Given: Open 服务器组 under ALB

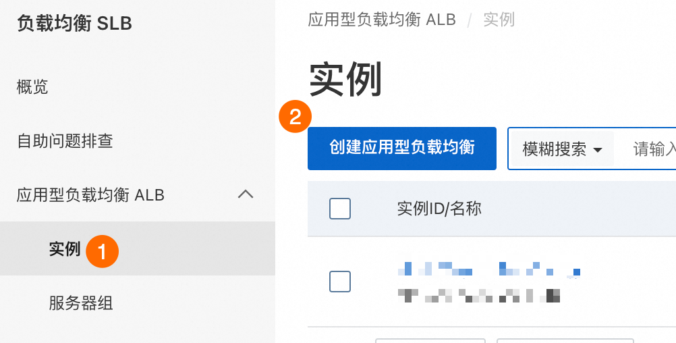Looking at the screenshot, I should click(x=81, y=303).
